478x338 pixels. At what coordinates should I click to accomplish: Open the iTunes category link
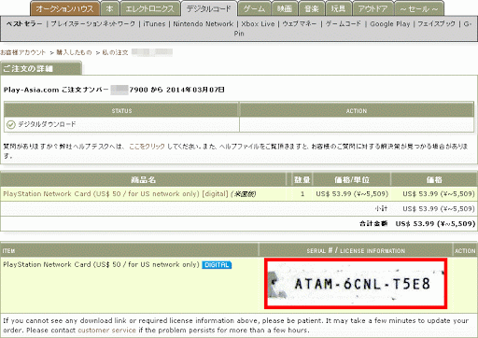click(x=154, y=23)
